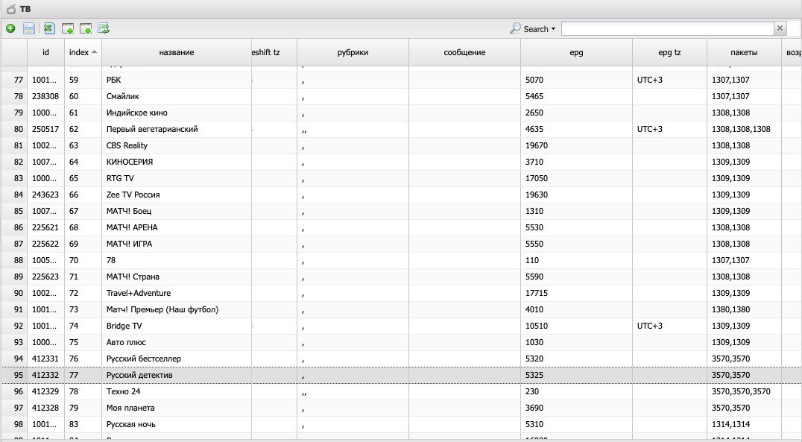802x442 pixels.
Task: Click id cell 412331
Action: tap(45, 358)
